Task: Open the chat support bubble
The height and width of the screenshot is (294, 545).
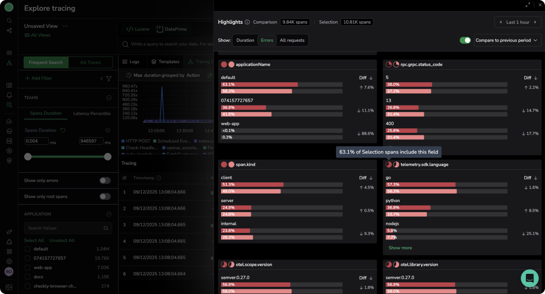Action: click(529, 278)
